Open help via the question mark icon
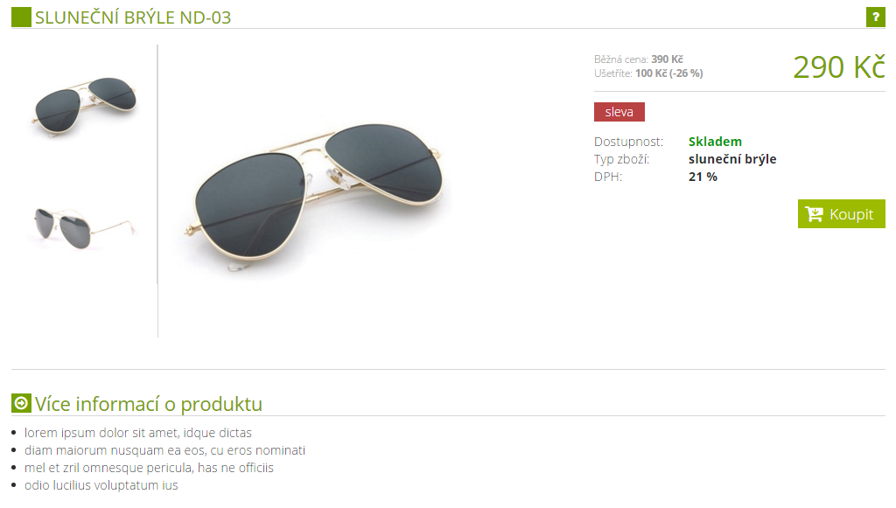 click(875, 17)
